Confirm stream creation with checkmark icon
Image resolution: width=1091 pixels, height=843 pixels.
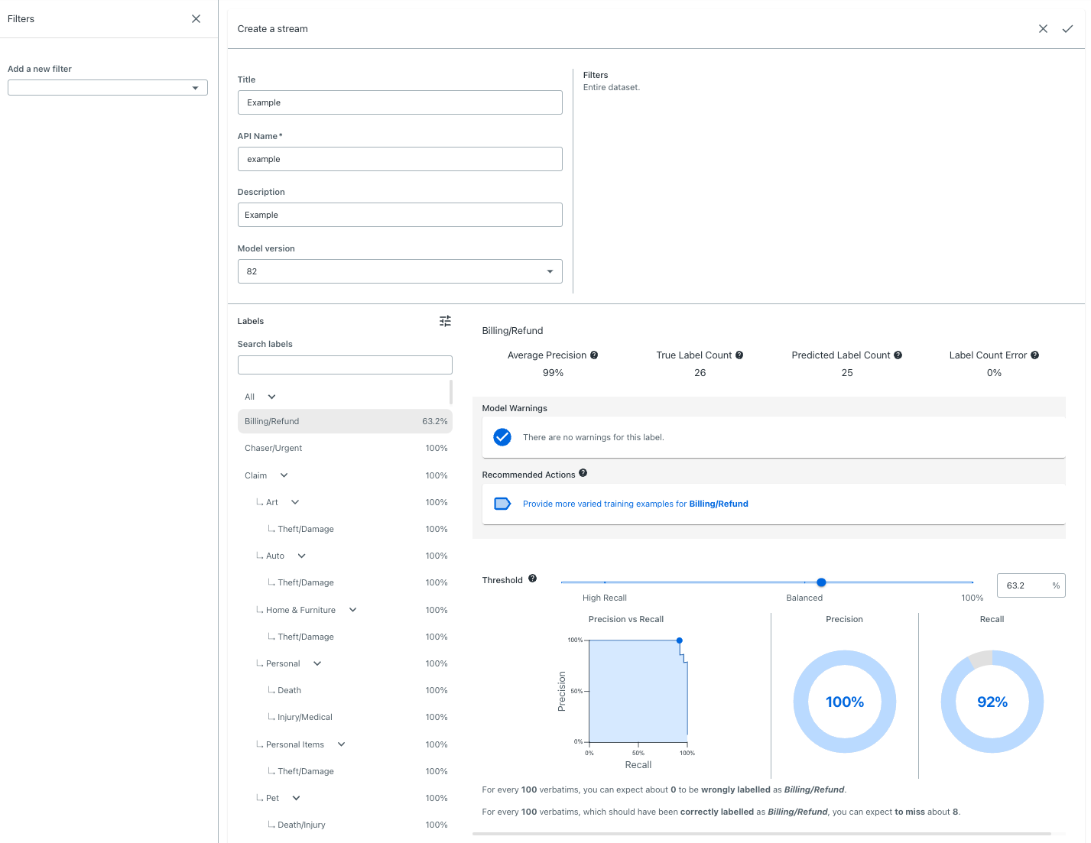[x=1067, y=29]
